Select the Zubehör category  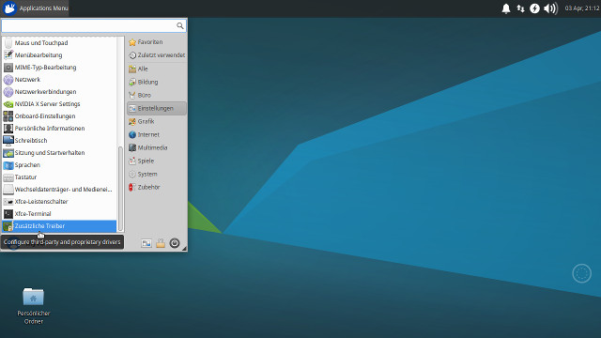[x=157, y=187]
